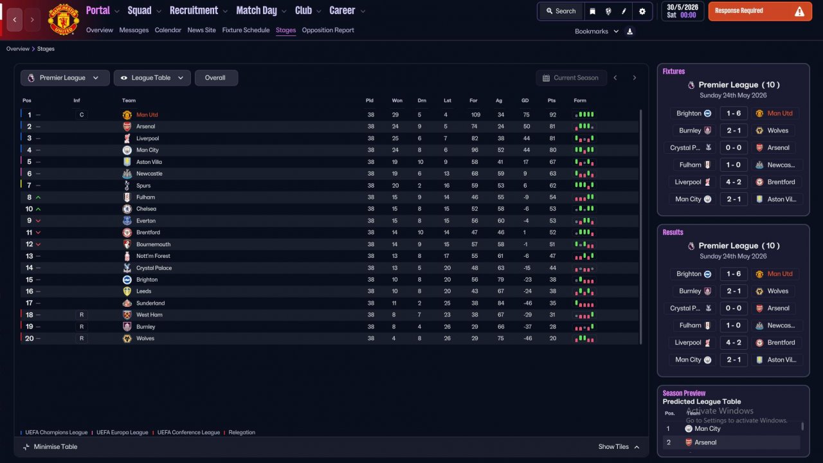Switch to the Opposition Report tab
Image resolution: width=823 pixels, height=463 pixels.
tap(328, 30)
